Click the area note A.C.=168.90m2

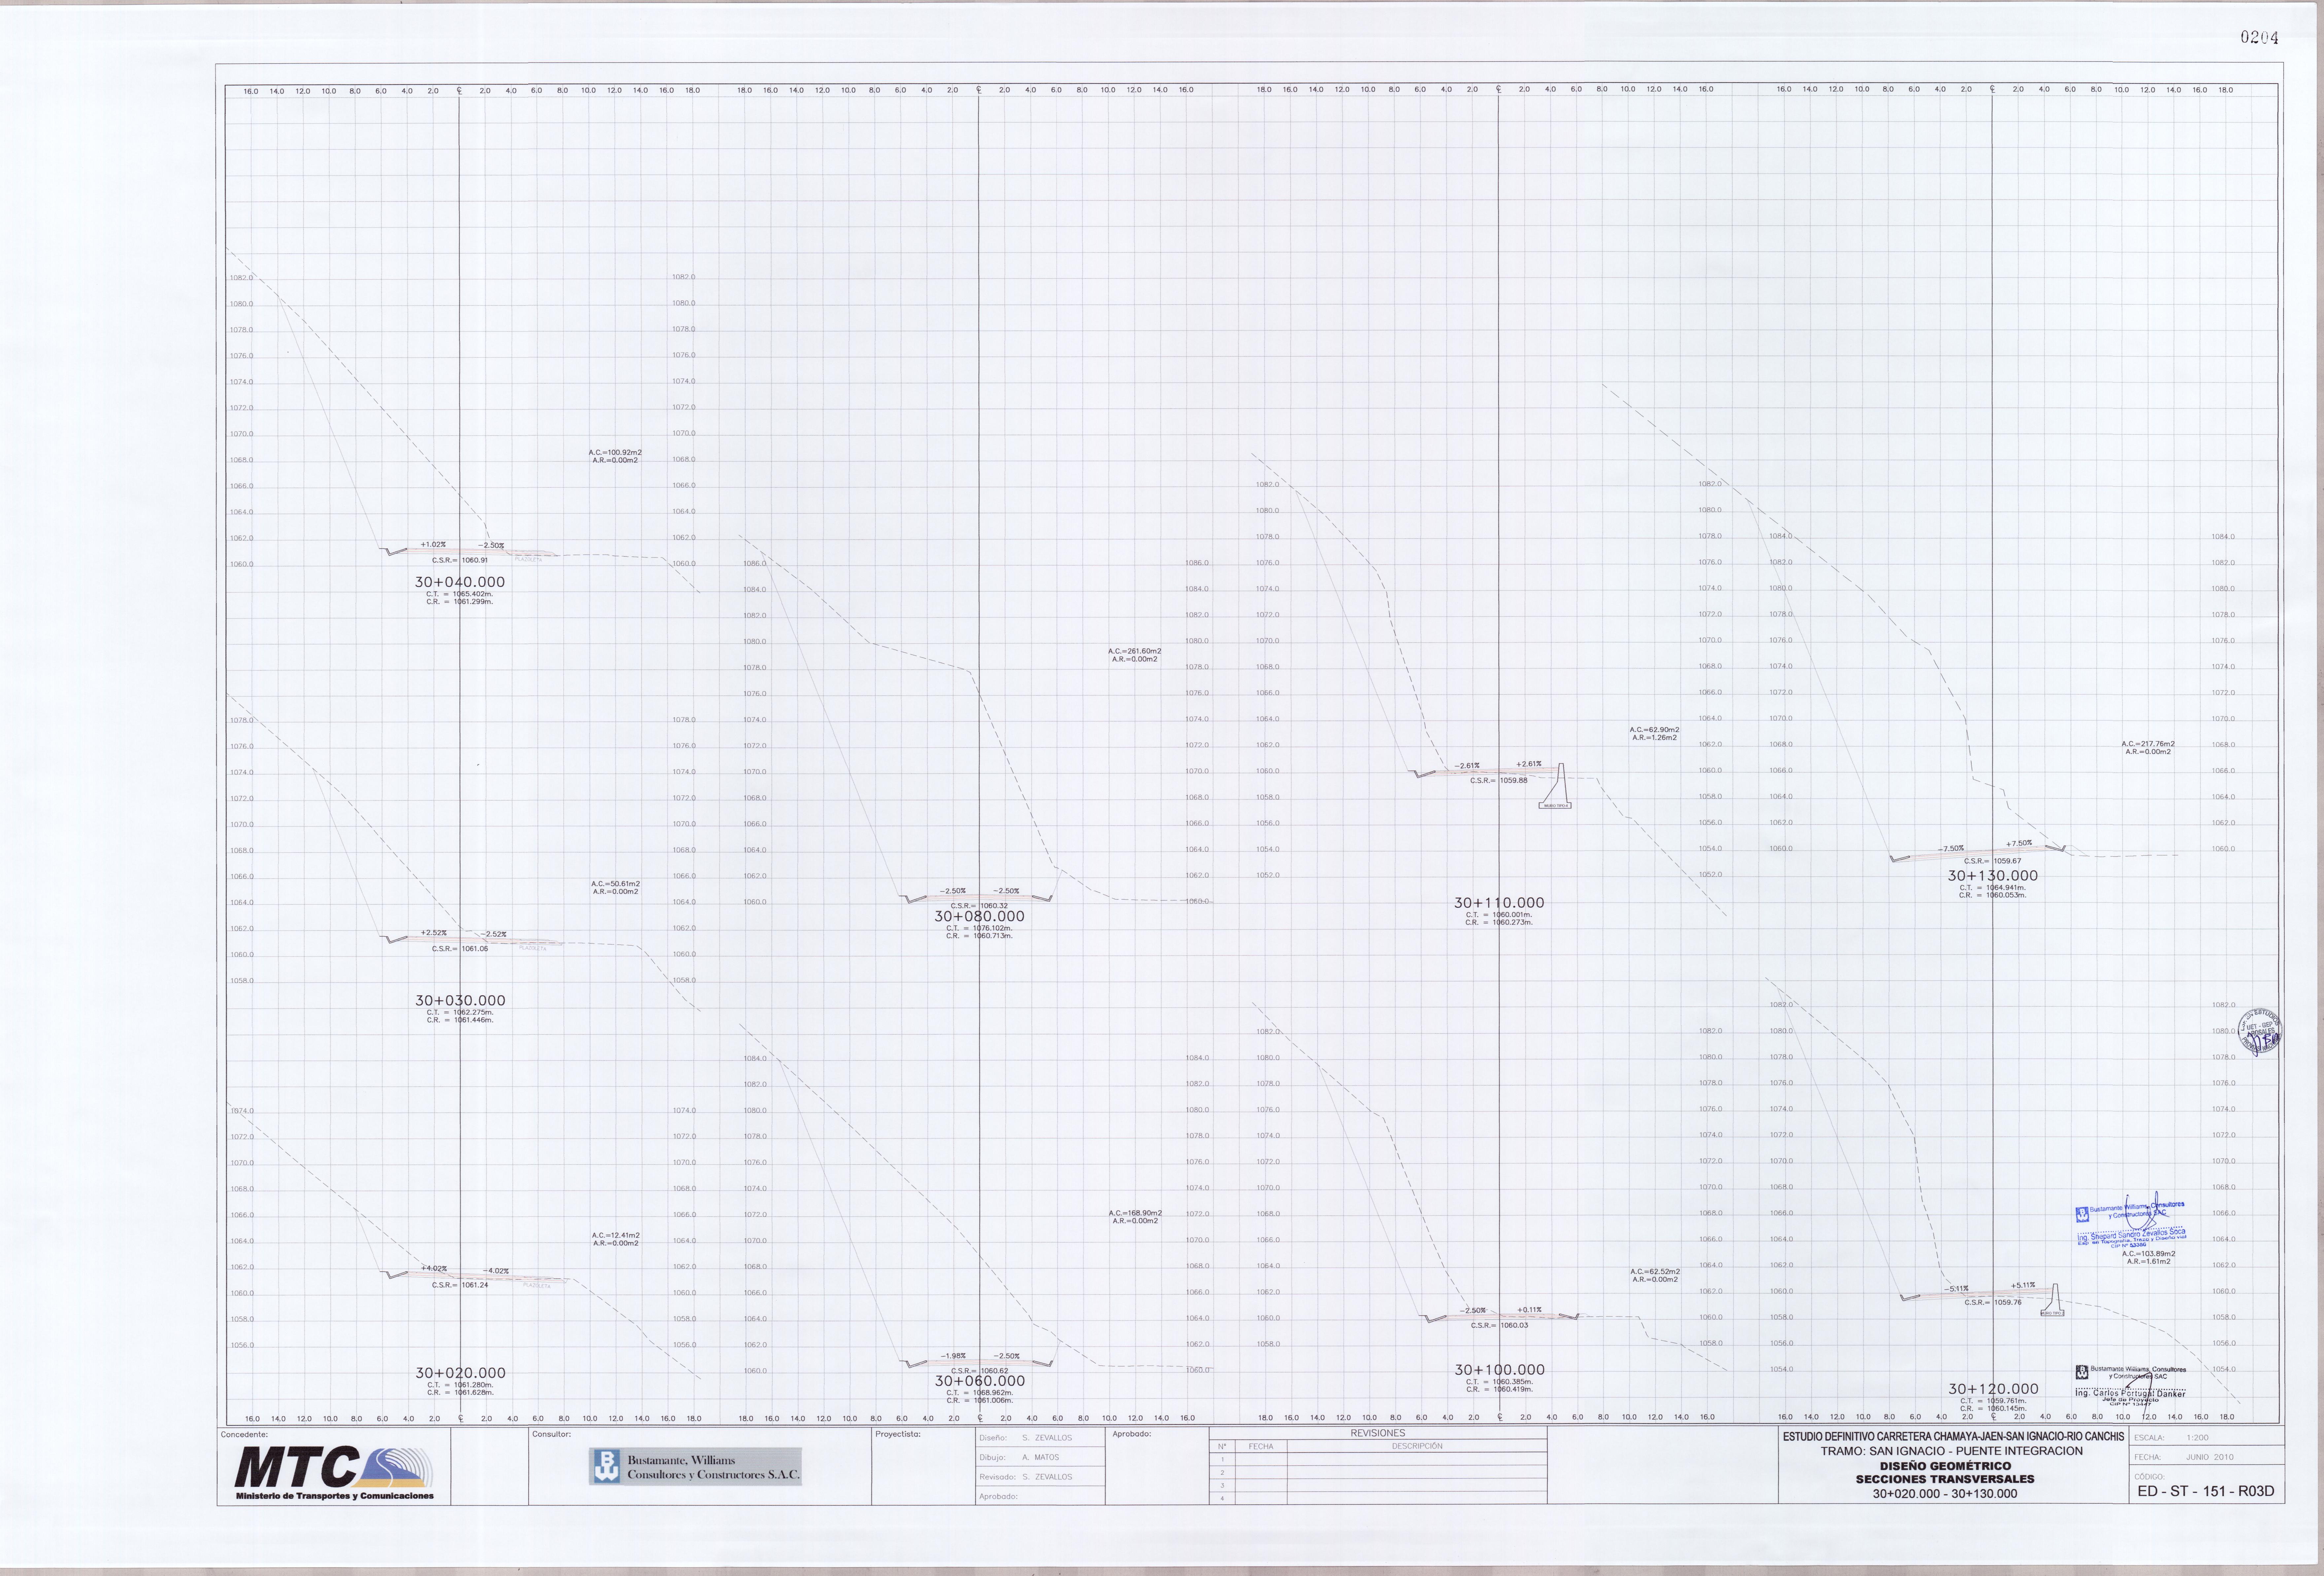pos(1135,1213)
